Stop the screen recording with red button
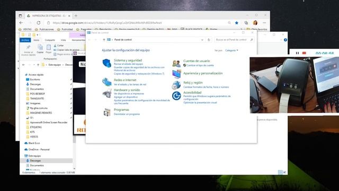This screenshot has height=191, width=339. click(304, 53)
